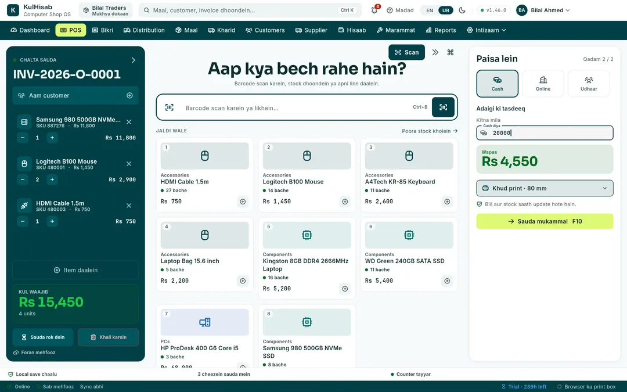Expand the Chalta Sauda chevron
This screenshot has width=627, height=392.
pos(133,60)
